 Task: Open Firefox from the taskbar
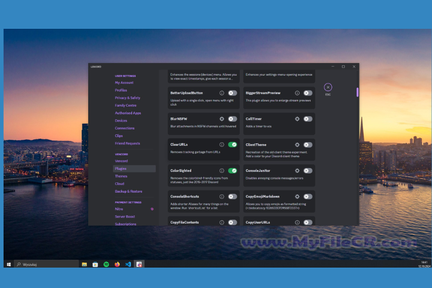[x=117, y=264]
